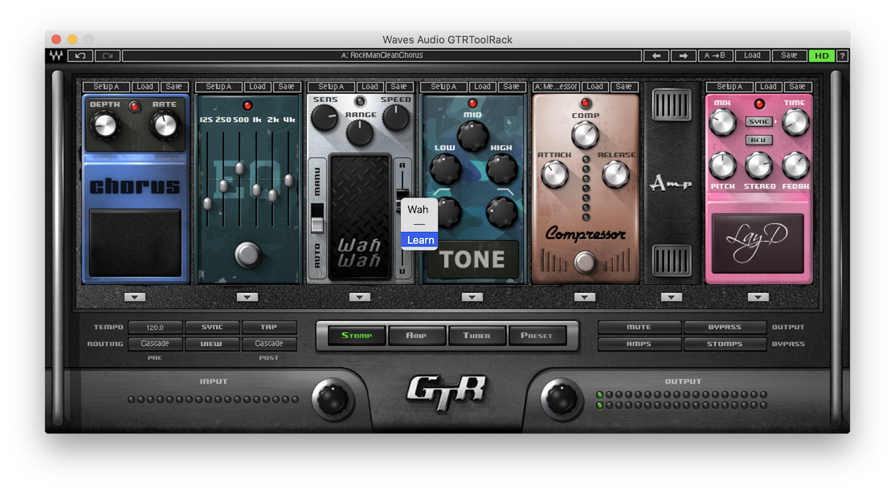Click the STOMPS bypass button
This screenshot has height=493, width=895.
pyautogui.click(x=725, y=344)
